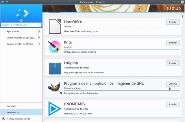This screenshot has height=122, width=185.
Task: Click the keep-below arrow in title bar
Action: 174,2
